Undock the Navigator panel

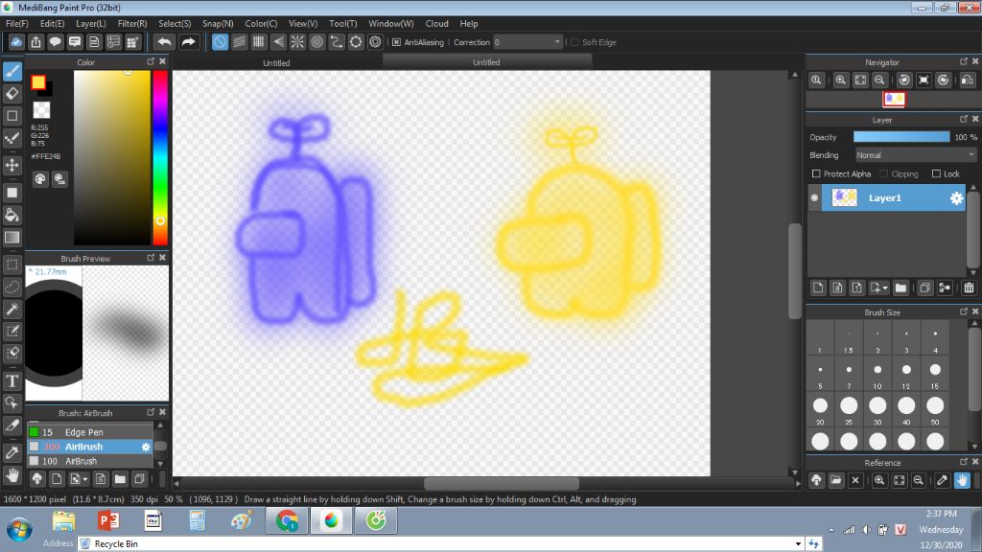click(963, 61)
